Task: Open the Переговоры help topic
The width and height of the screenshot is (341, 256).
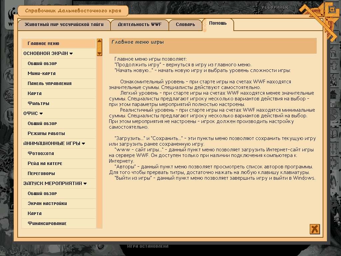Action: click(59, 173)
